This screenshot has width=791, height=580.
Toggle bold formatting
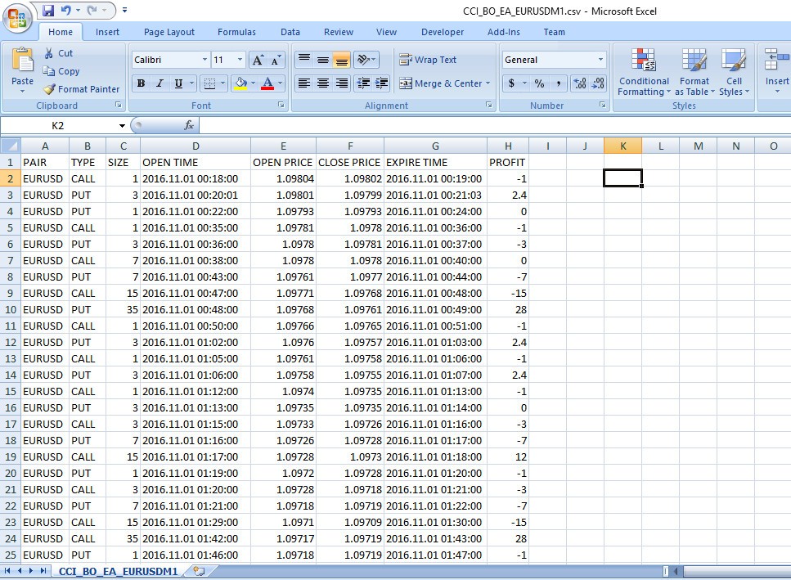tap(142, 83)
